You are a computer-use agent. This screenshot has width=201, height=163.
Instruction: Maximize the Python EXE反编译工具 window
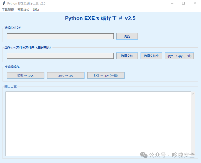(183, 3)
